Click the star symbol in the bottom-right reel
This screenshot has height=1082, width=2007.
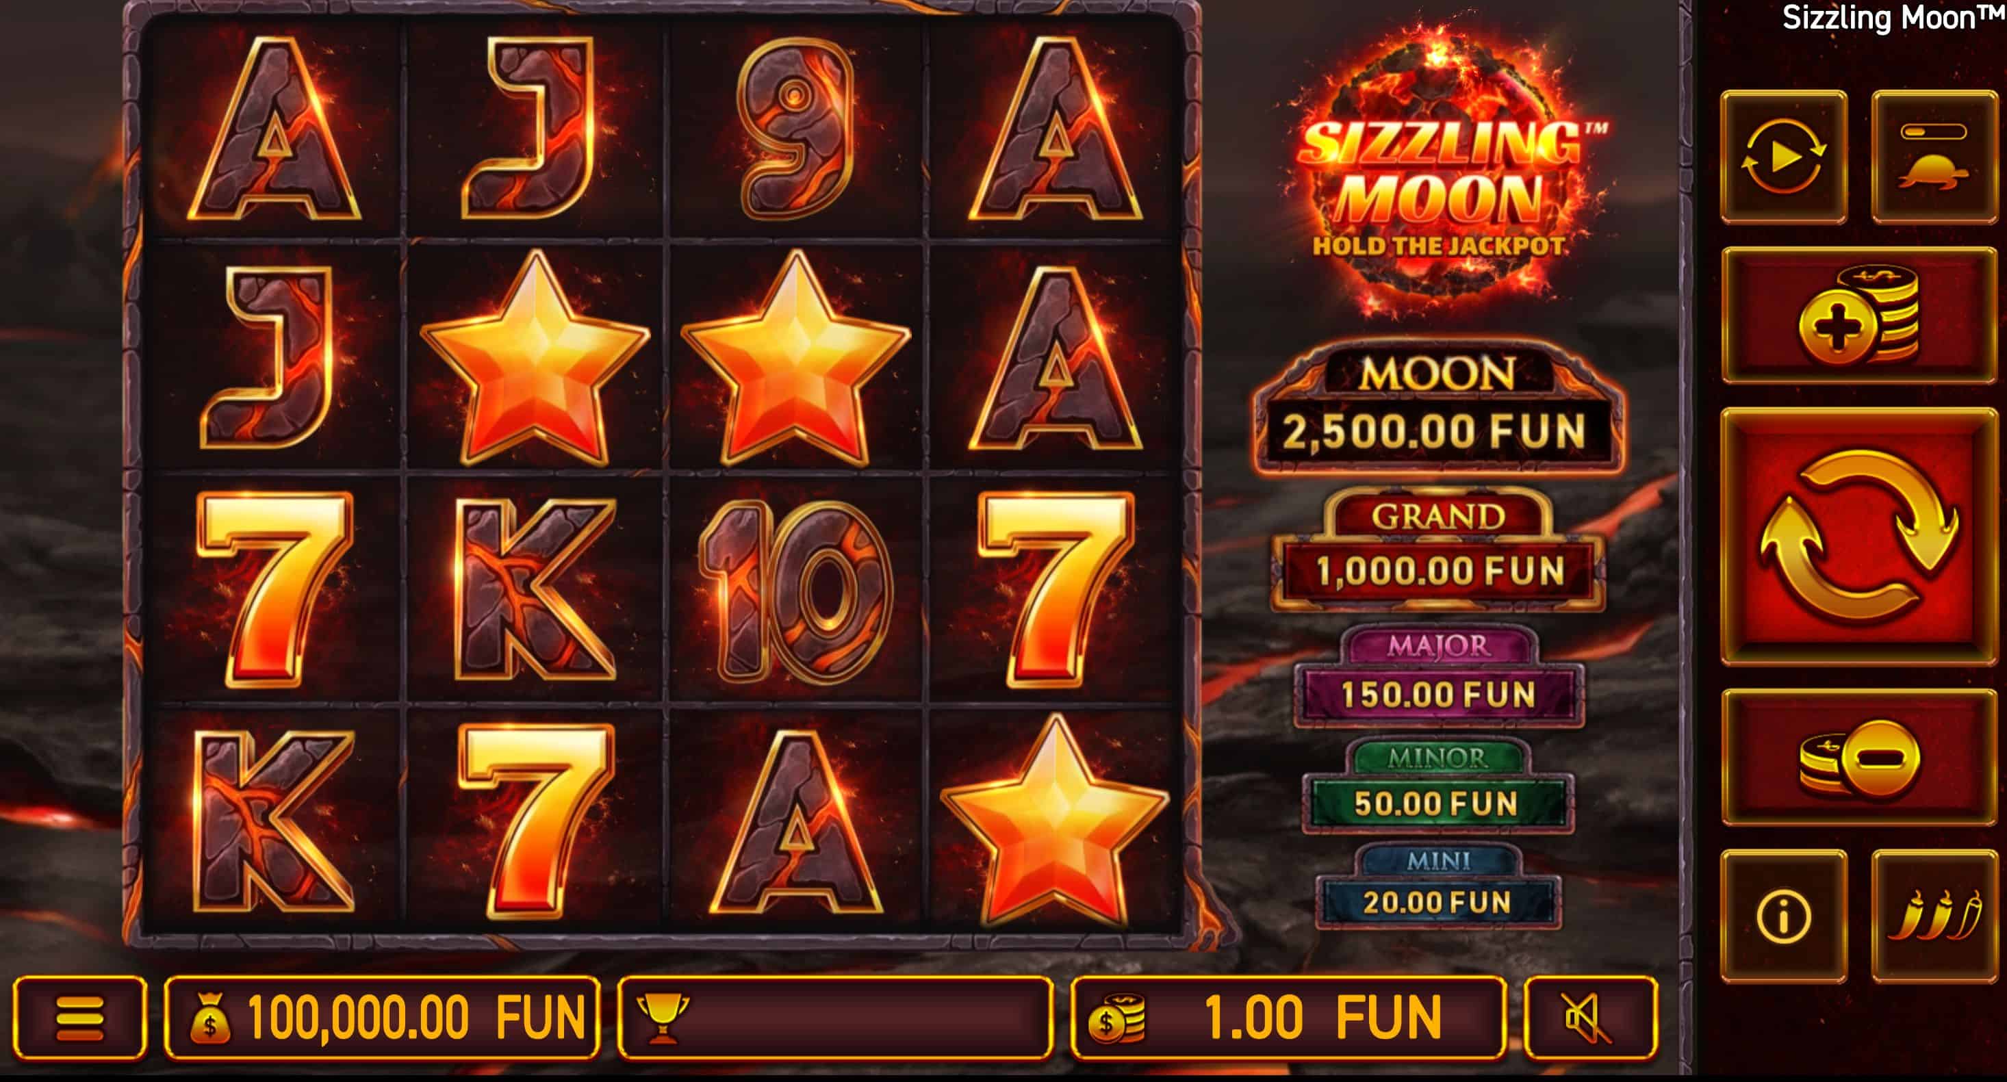pyautogui.click(x=1055, y=821)
